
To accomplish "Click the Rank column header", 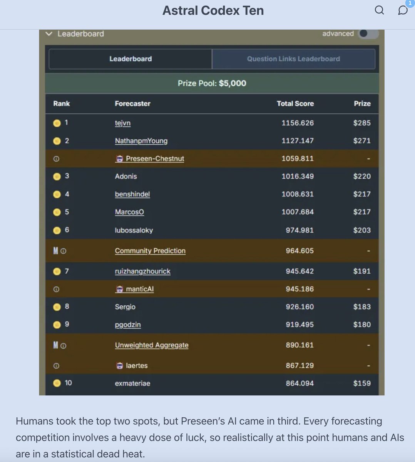I will pyautogui.click(x=61, y=104).
